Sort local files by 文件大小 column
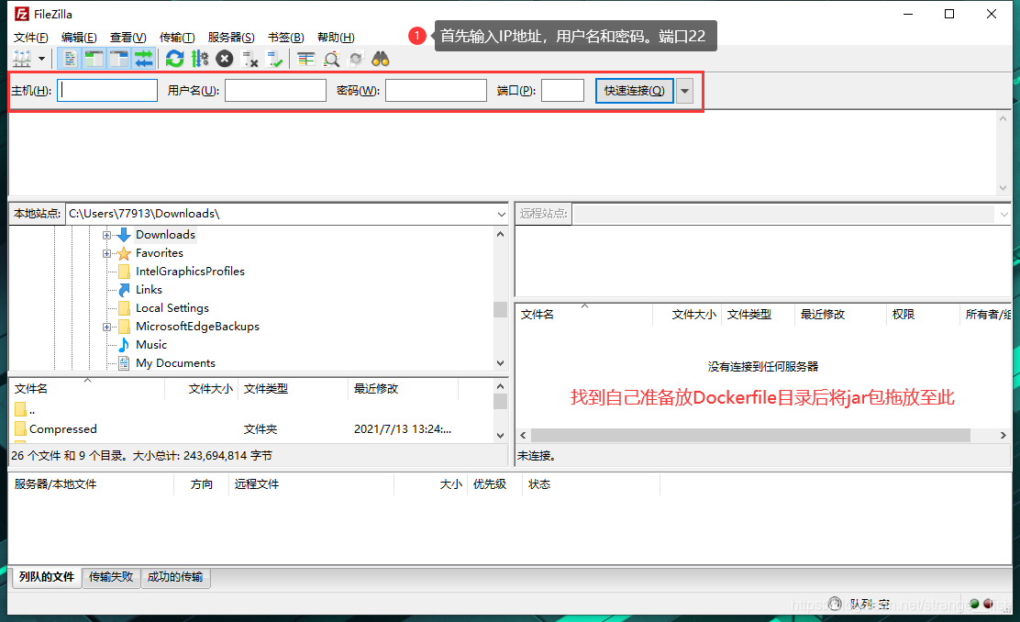Viewport: 1020px width, 622px height. pos(203,388)
